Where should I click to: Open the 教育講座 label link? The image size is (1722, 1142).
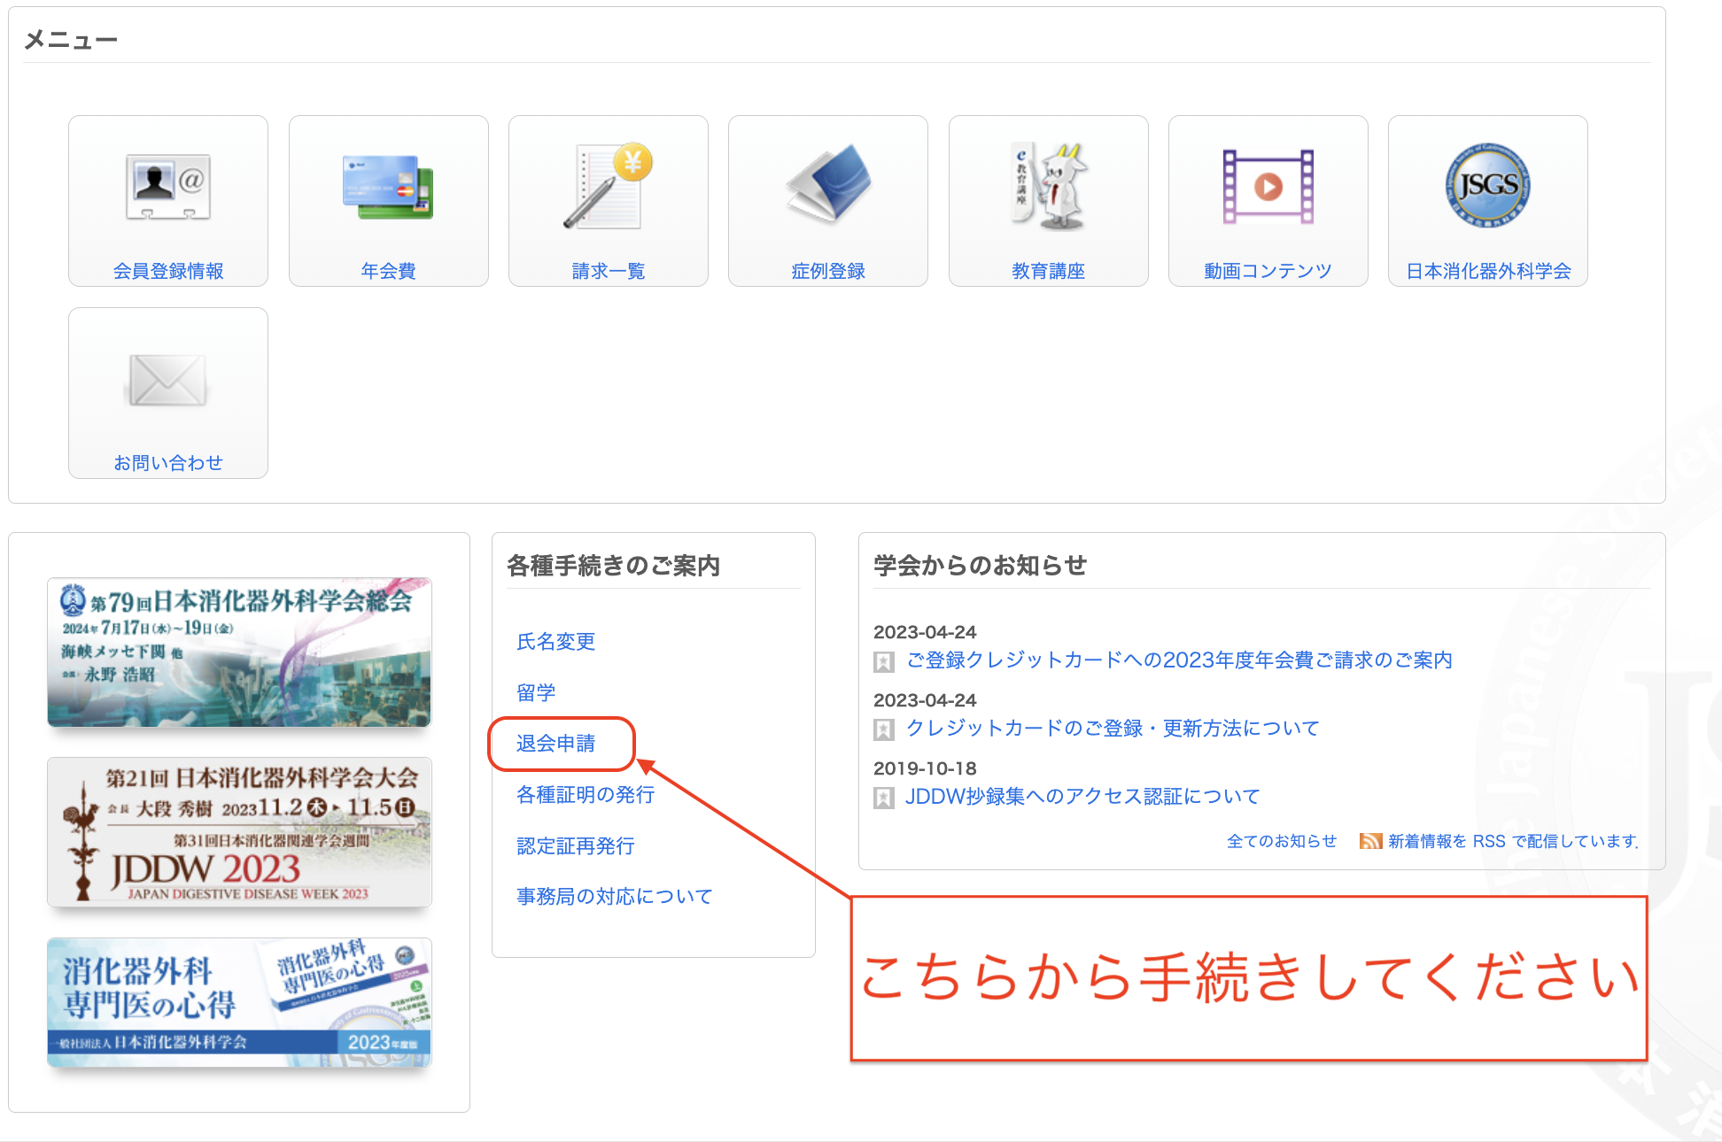tap(1049, 271)
